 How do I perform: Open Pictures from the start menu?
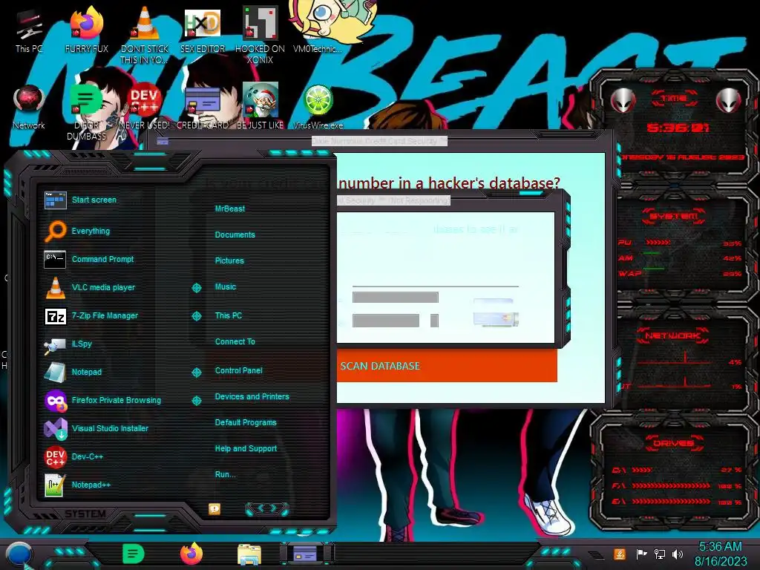[229, 261]
